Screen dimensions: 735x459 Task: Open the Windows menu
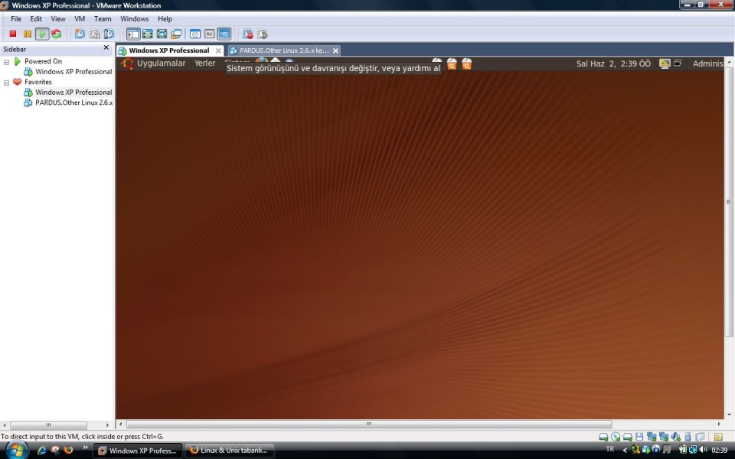[x=135, y=18]
